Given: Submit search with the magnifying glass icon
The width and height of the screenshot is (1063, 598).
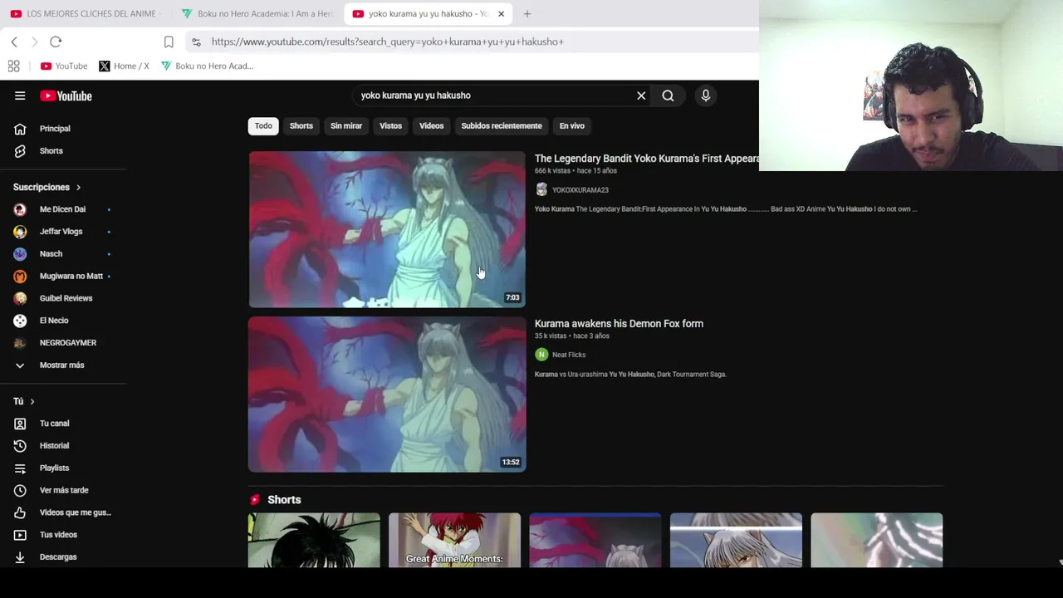Looking at the screenshot, I should [668, 96].
